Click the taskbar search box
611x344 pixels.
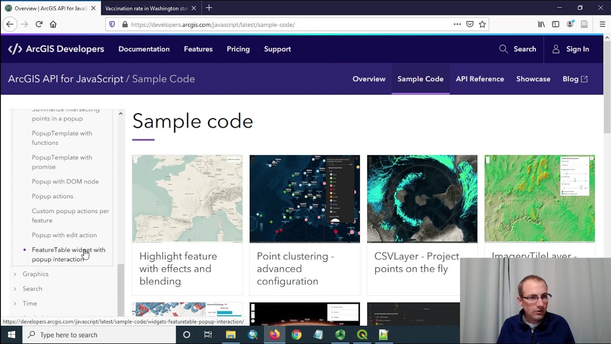(x=99, y=335)
